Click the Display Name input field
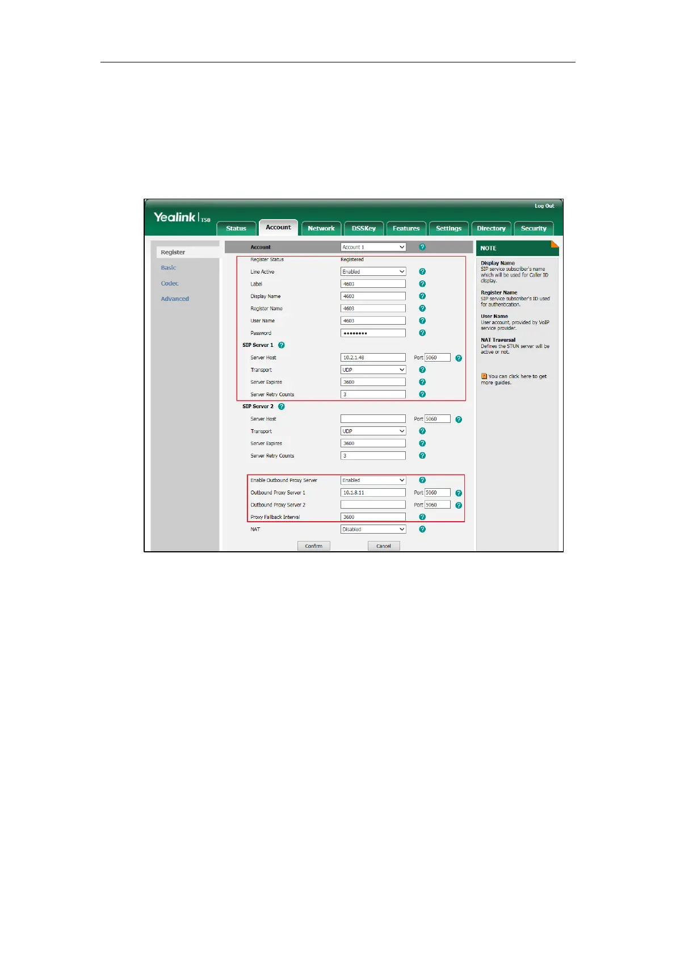The image size is (676, 956). click(x=373, y=296)
